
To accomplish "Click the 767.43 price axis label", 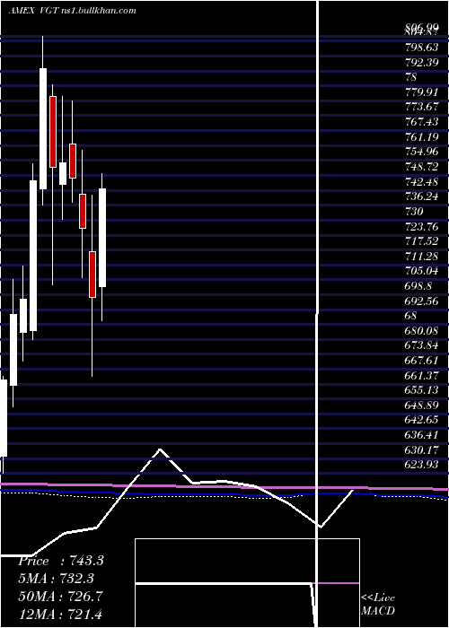I will (x=422, y=122).
